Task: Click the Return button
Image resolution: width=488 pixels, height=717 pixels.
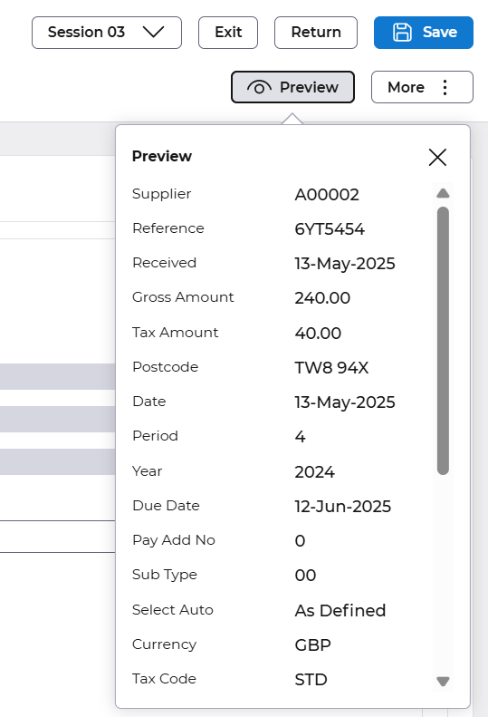Action: point(316,33)
